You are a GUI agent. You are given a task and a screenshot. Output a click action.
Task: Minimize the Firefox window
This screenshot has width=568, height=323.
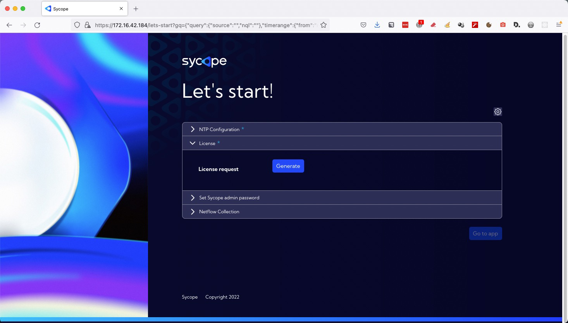[15, 9]
